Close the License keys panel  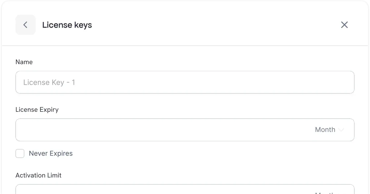coord(344,25)
